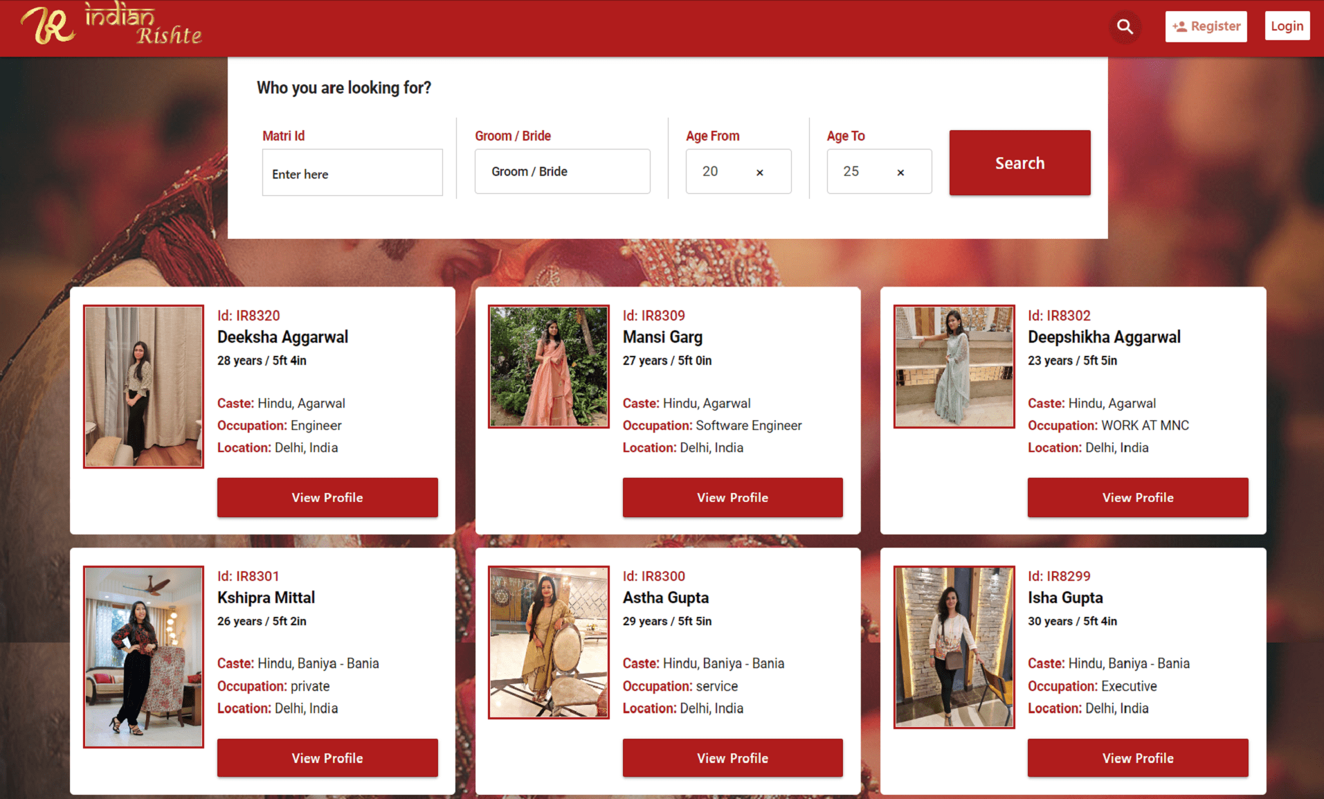Image resolution: width=1324 pixels, height=799 pixels.
Task: View Astha Gupta's profile
Action: tap(732, 758)
